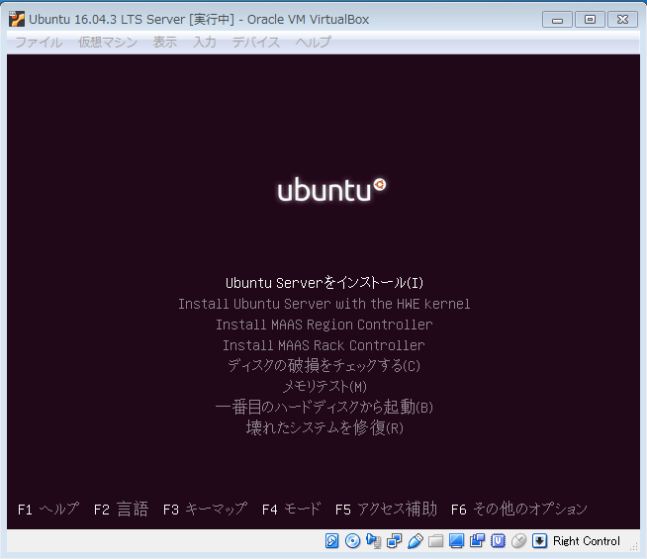The height and width of the screenshot is (559, 647).
Task: Click the optical disc drive status icon
Action: click(x=352, y=541)
